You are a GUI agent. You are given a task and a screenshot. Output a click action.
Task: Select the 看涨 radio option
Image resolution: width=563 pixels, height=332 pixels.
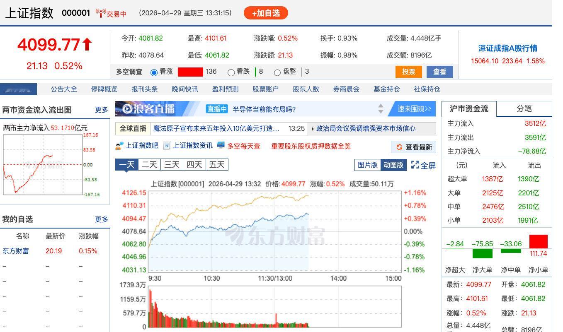(x=154, y=72)
